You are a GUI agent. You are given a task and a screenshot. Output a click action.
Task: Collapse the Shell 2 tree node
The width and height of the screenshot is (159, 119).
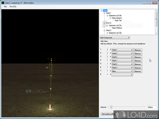point(104,23)
